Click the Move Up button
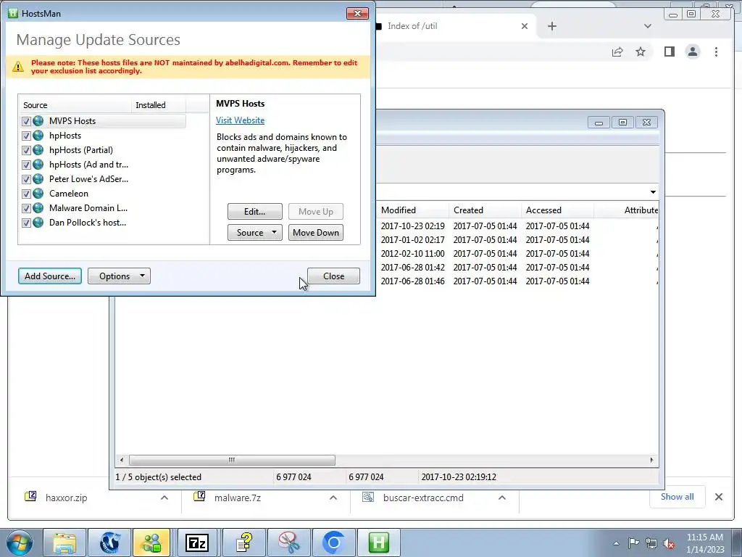The height and width of the screenshot is (557, 742). 316,212
